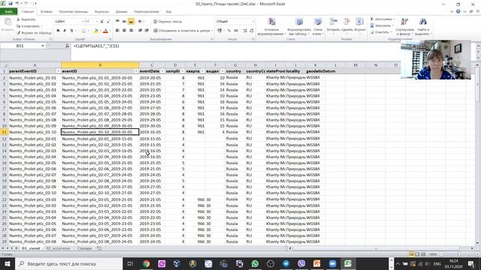Screen dimensions: 481x270
Task: Click the Format cells (Формат) icon
Action: (x=359, y=22)
